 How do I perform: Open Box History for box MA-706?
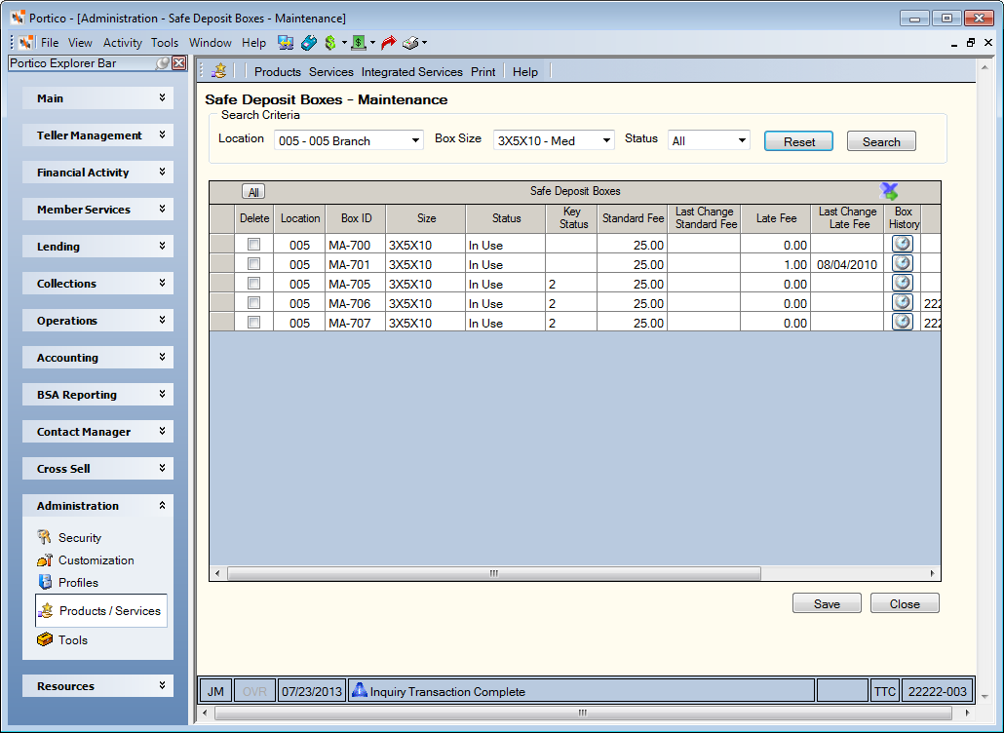903,302
